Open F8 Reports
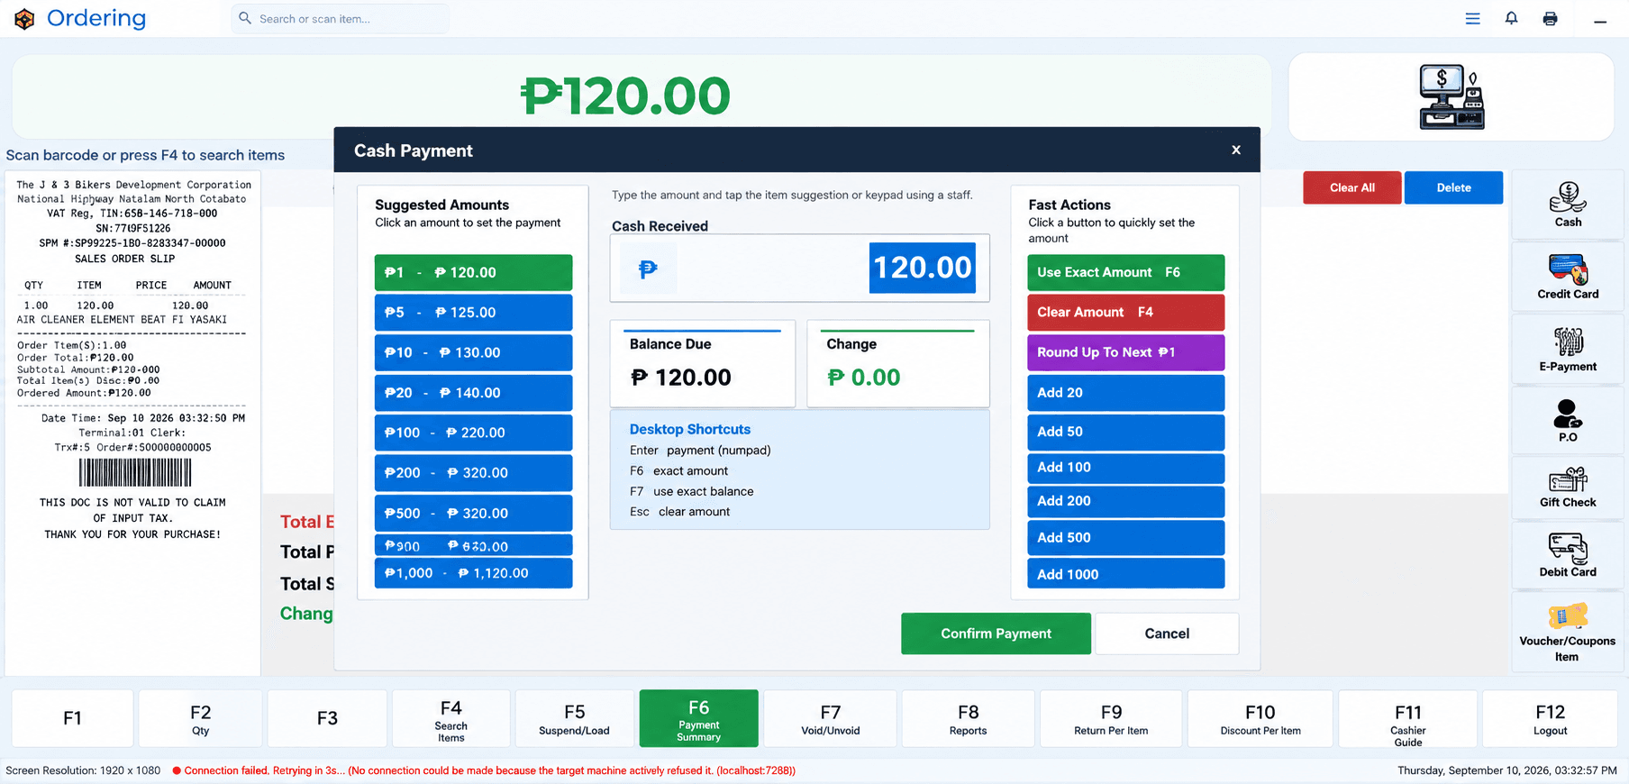 968,718
